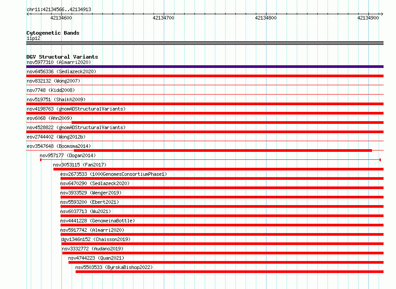The width and height of the screenshot is (396, 289).
Task: Open variant nsv4744223 (Quan2021)
Action: (x=96, y=258)
